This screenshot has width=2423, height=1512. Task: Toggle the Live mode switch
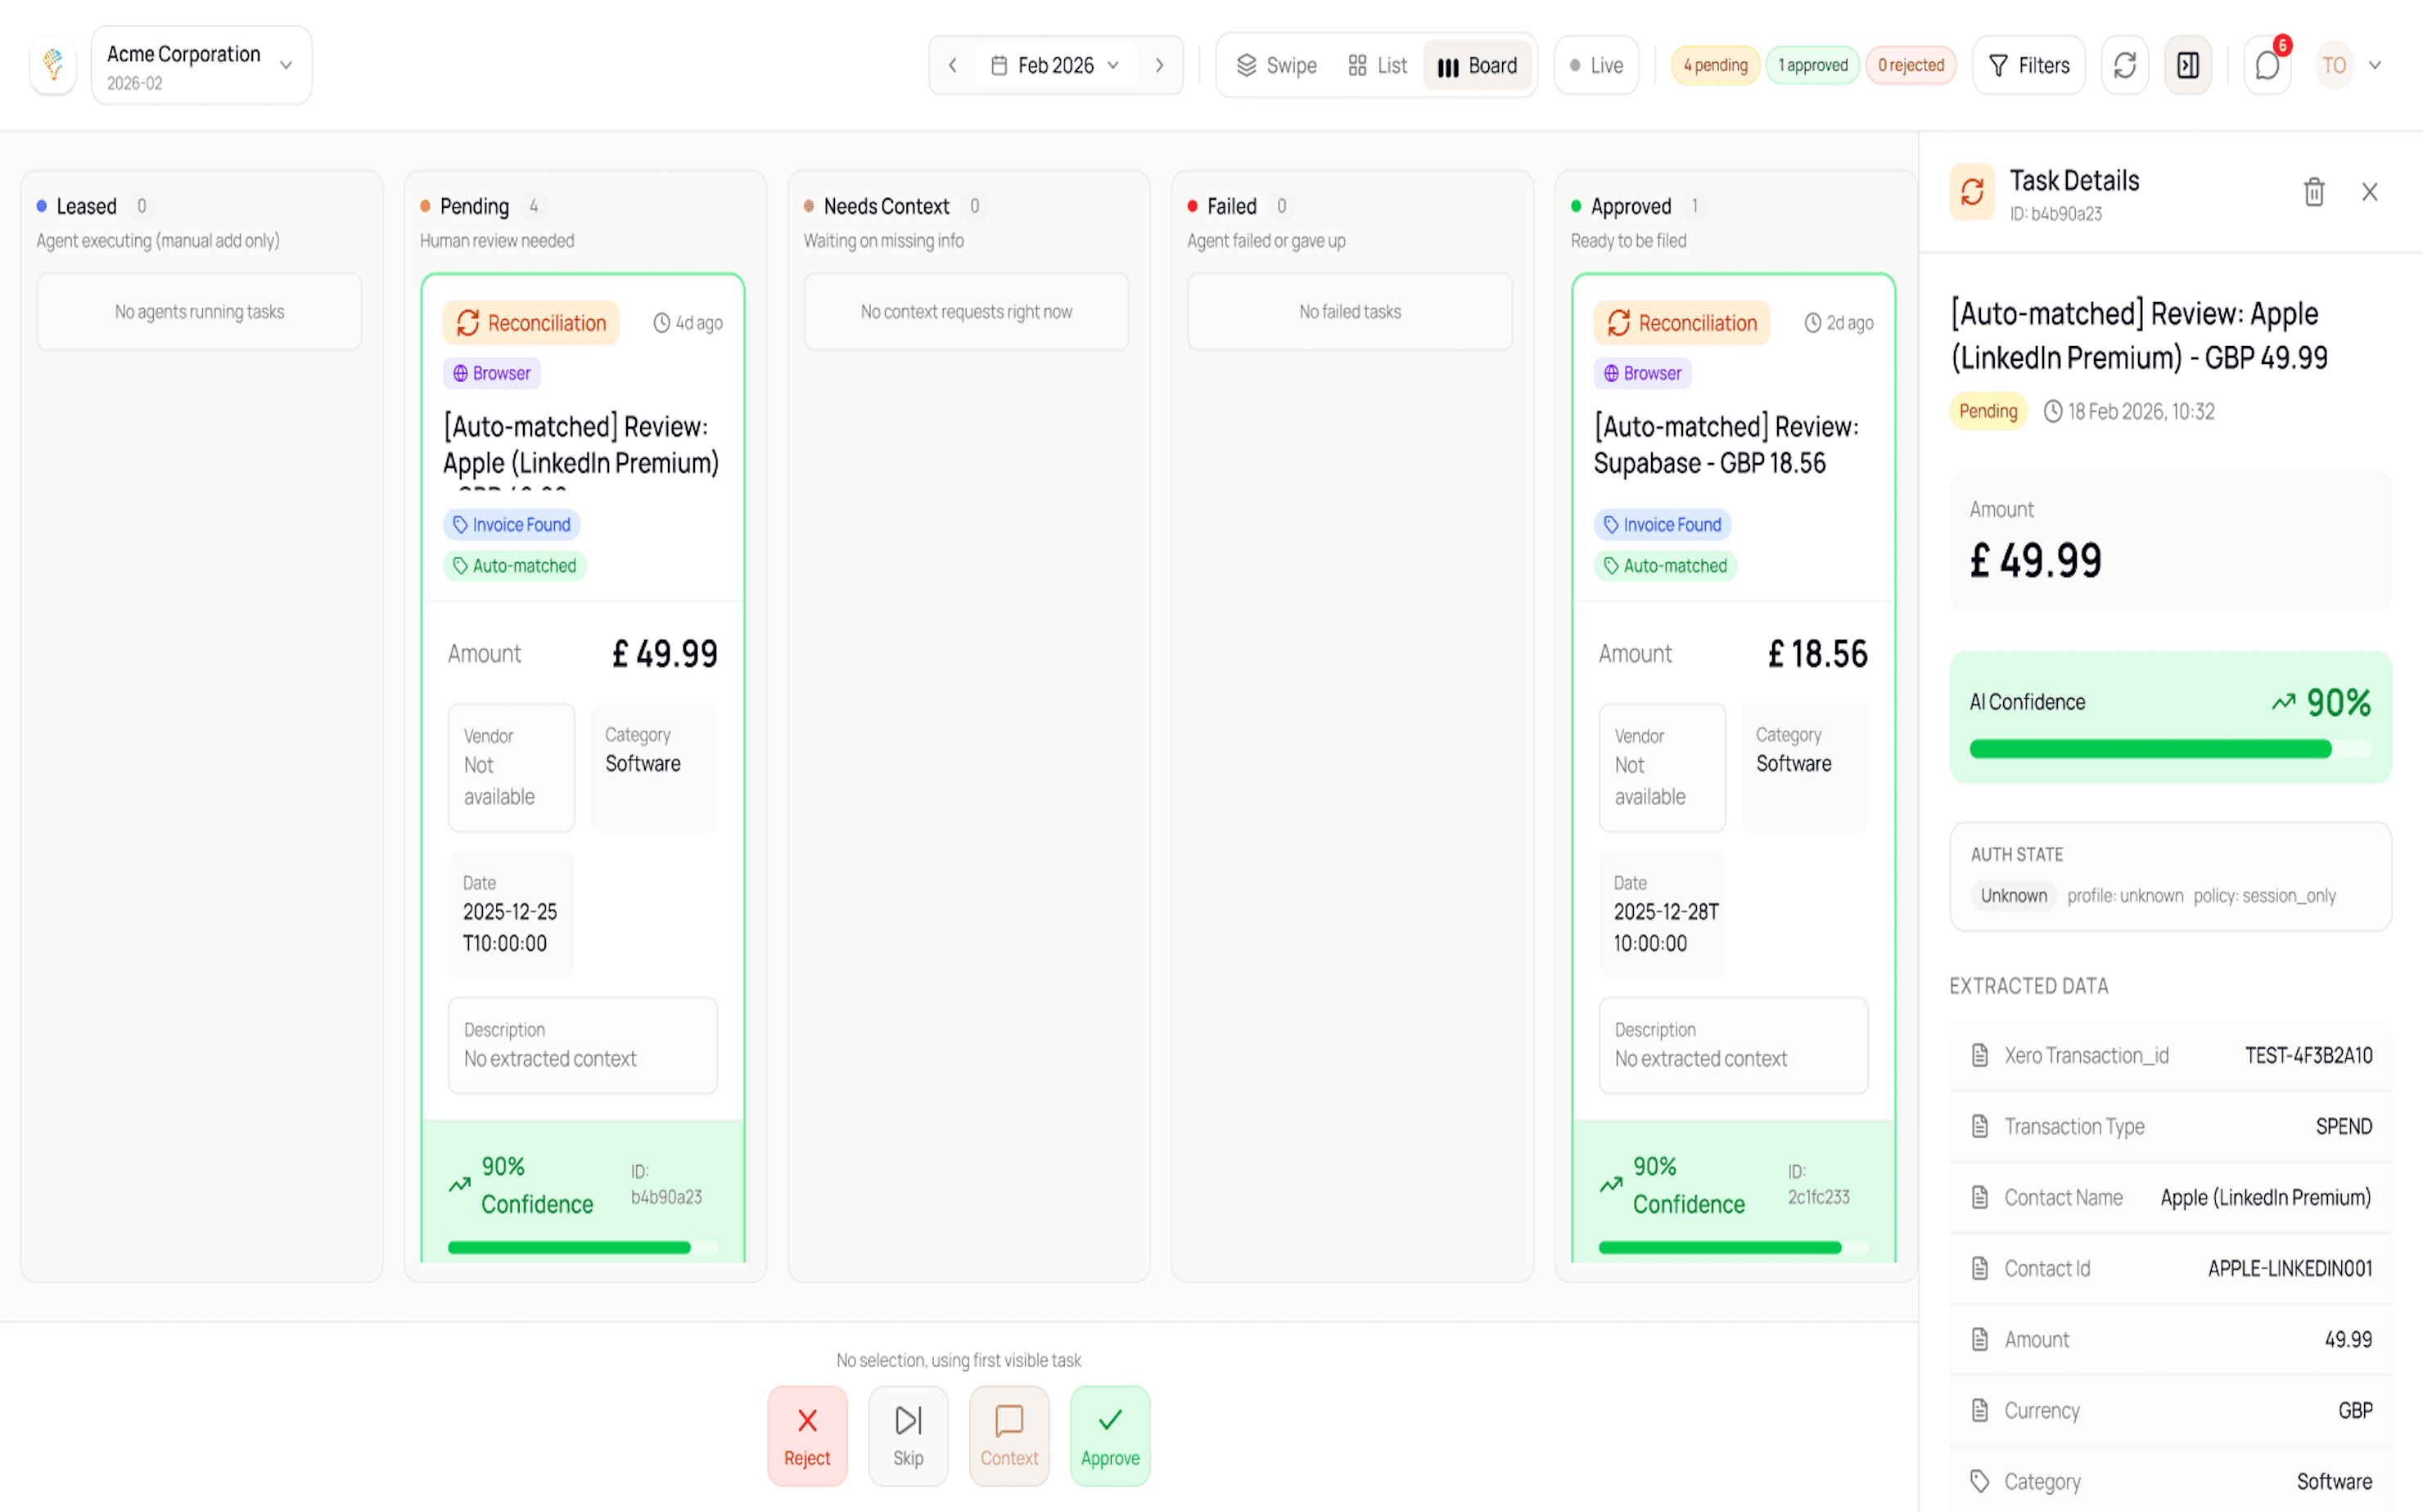coord(1595,66)
